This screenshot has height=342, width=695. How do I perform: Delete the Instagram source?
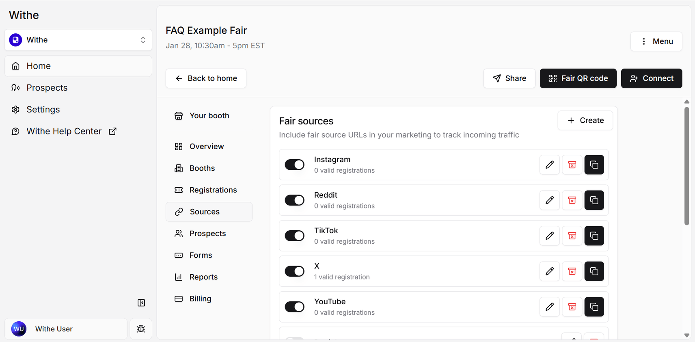572,165
